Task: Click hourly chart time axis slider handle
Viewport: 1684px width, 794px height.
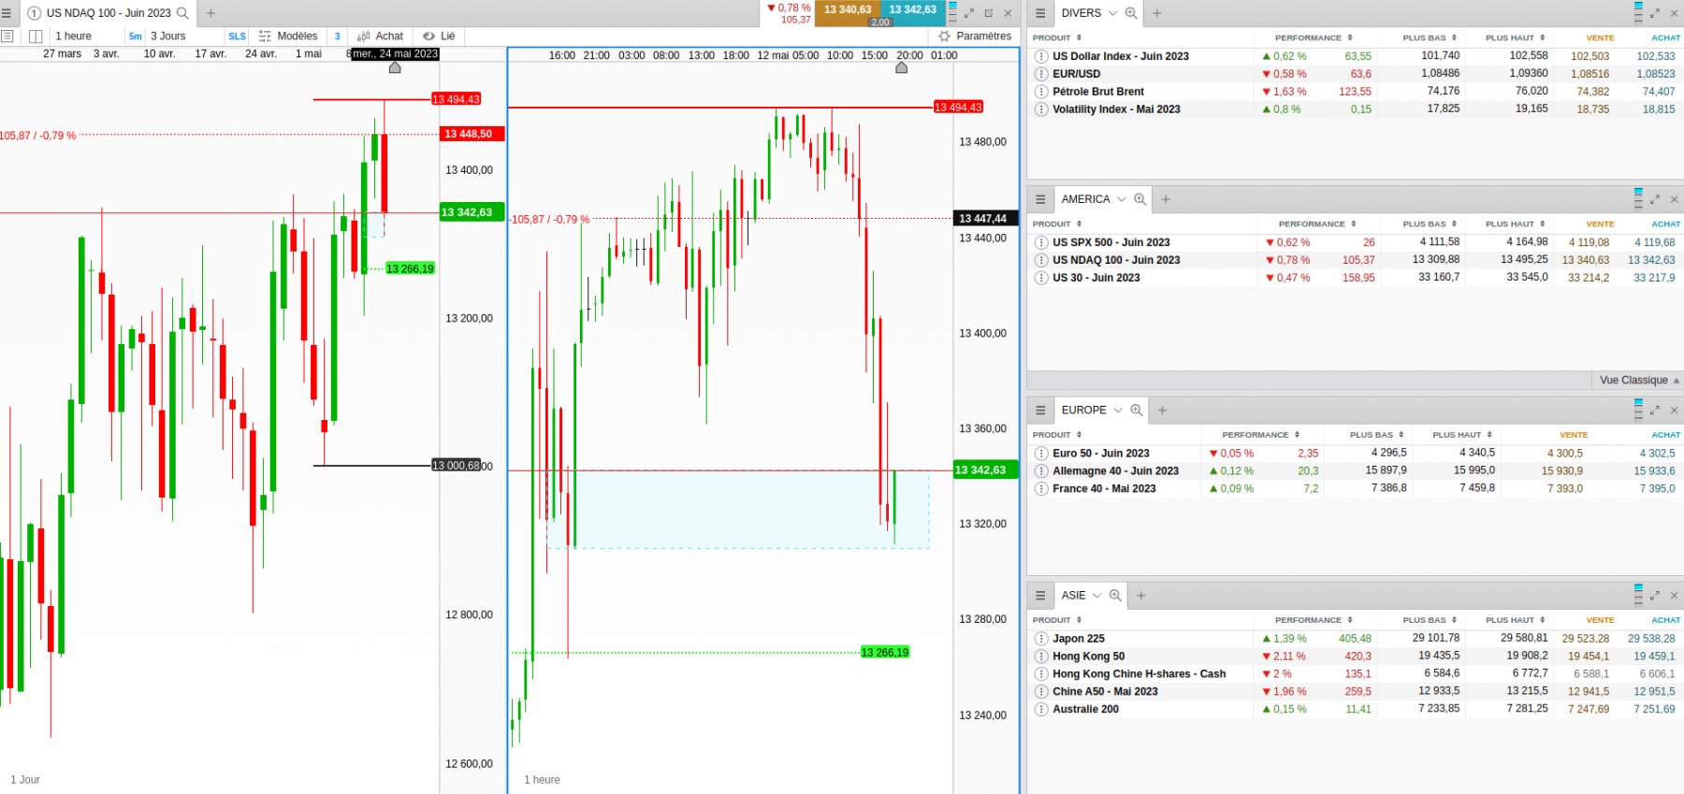Action: click(902, 67)
